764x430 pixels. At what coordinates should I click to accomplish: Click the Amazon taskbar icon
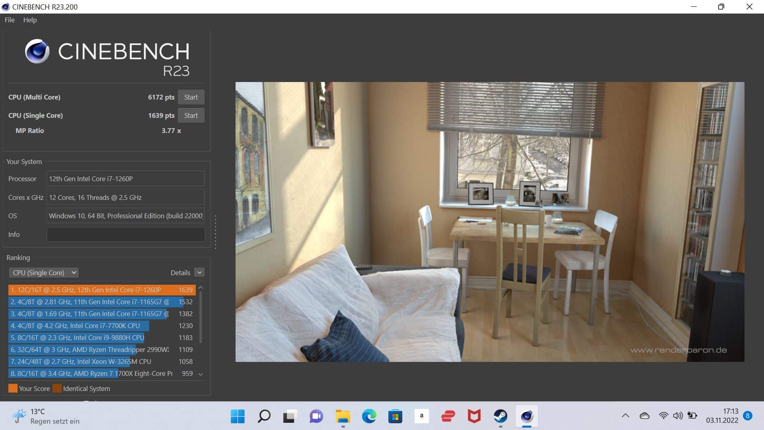tap(421, 416)
